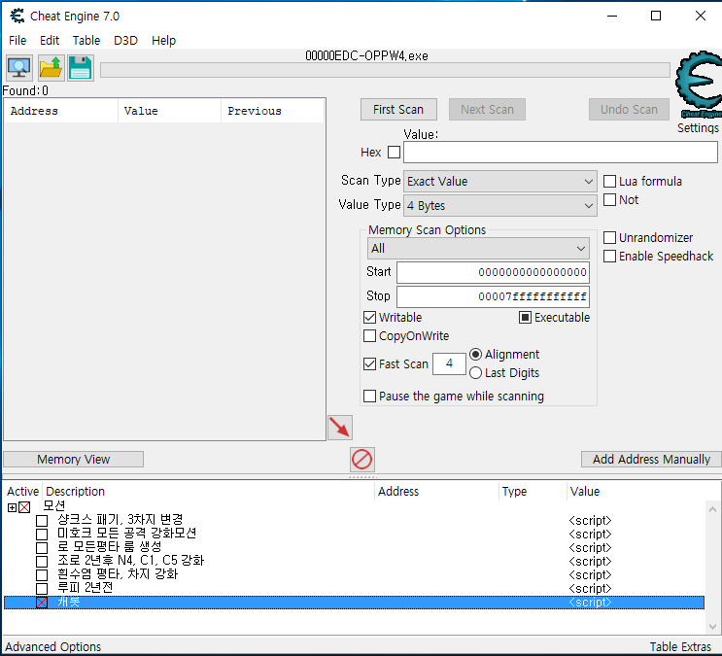Image resolution: width=722 pixels, height=656 pixels.
Task: Open the Table menu
Action: click(x=86, y=41)
